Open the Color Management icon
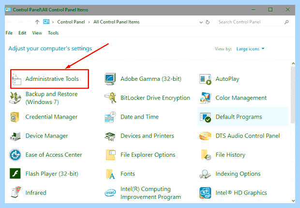The image size is (300, 208). [x=205, y=98]
